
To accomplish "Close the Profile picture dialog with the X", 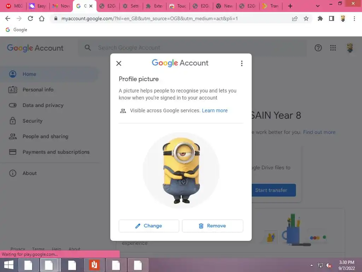I will pos(119,63).
